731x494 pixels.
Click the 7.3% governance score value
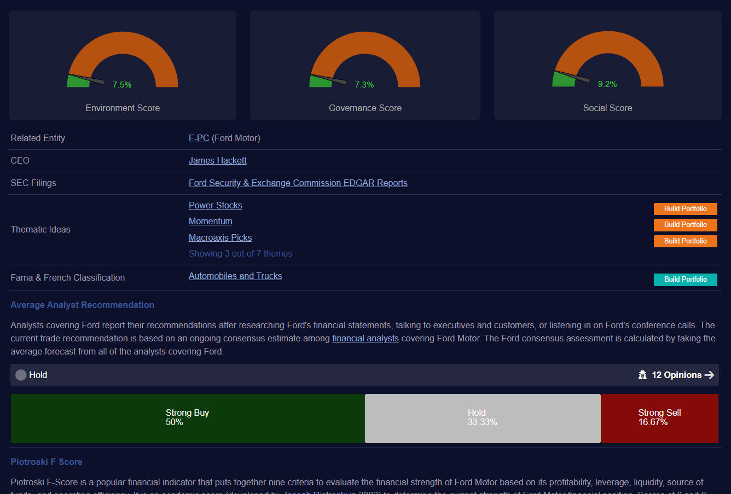coord(364,85)
